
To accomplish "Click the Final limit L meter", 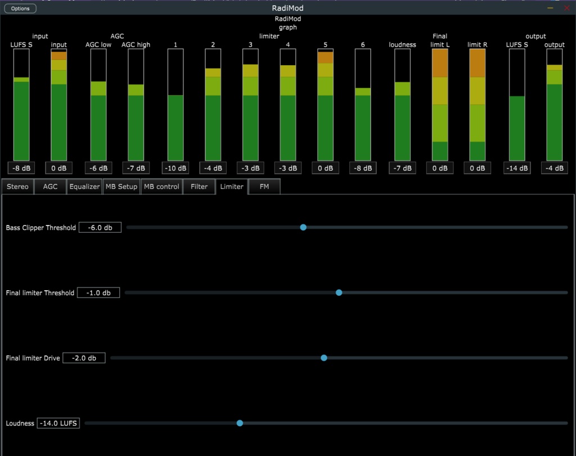I will coord(440,105).
